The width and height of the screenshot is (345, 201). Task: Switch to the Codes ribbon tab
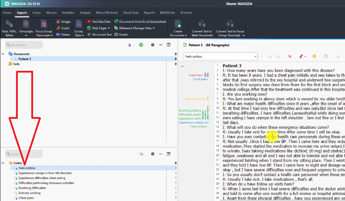pyautogui.click(x=36, y=12)
